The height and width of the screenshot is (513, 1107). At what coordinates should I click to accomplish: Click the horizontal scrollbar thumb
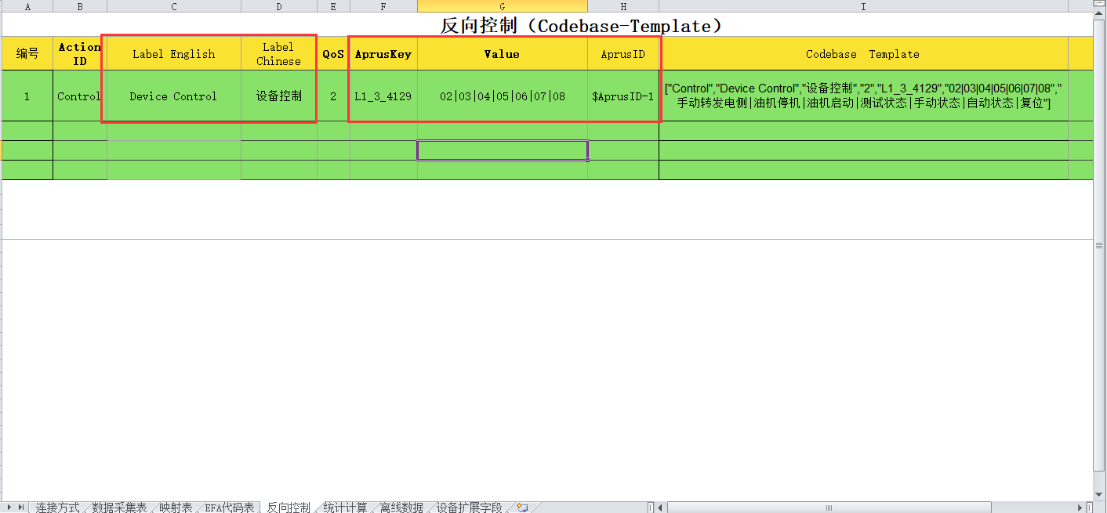pyautogui.click(x=829, y=508)
